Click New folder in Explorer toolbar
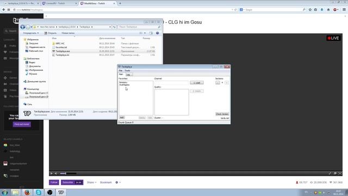This screenshot has width=348, height=196. [68, 33]
